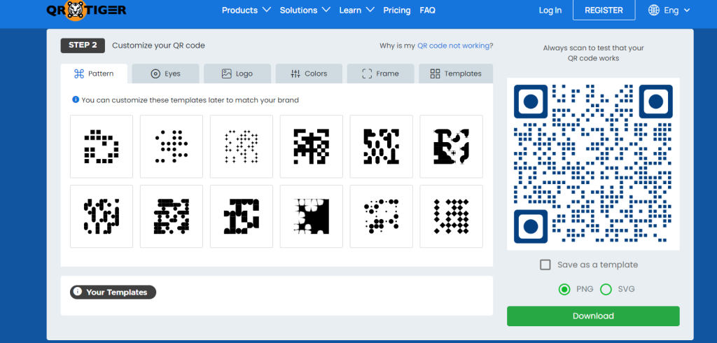
Task: Switch to the Templates tab
Action: click(x=456, y=73)
